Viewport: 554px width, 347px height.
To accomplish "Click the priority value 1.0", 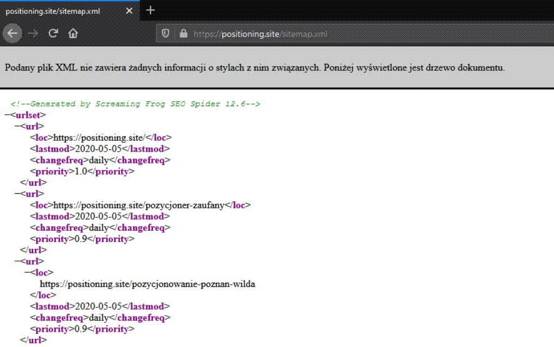I will 81,172.
